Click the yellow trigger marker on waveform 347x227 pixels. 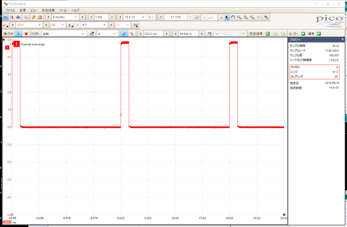tap(121, 115)
